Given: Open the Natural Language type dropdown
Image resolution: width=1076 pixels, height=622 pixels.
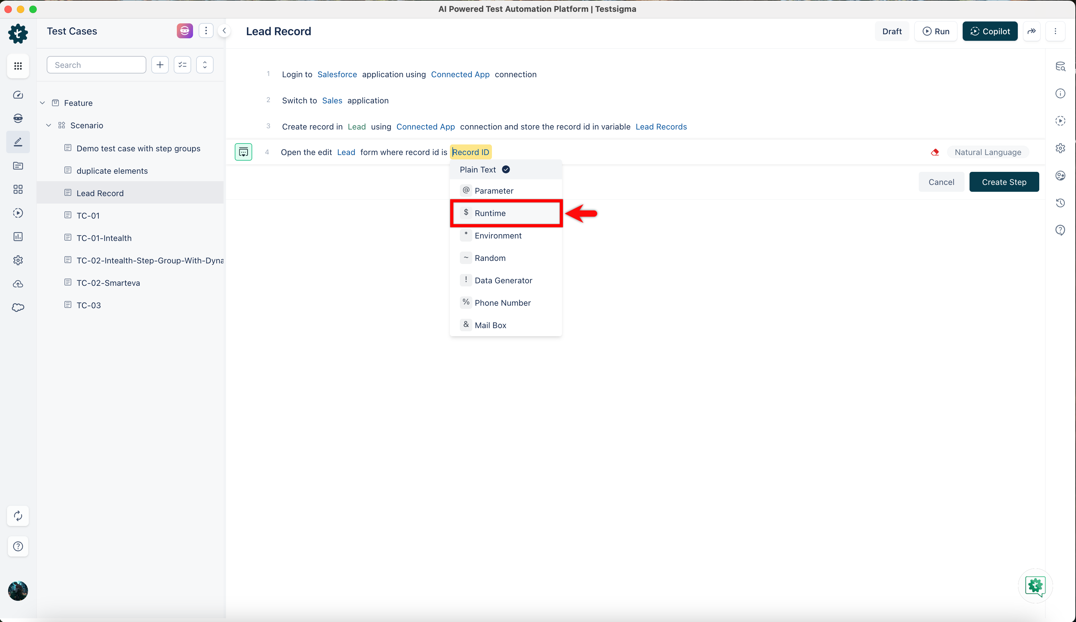Looking at the screenshot, I should 988,153.
